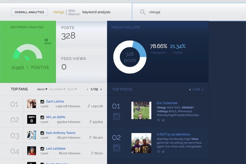Open Karl-Anthony Towns profile link
The width and height of the screenshot is (246, 164).
(60, 133)
